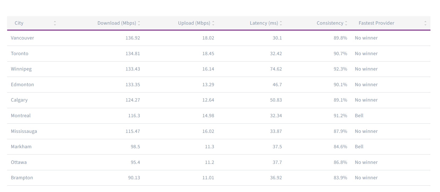Image resolution: width=440 pixels, height=192 pixels.
Task: Click the Consistency header label
Action: click(x=330, y=23)
